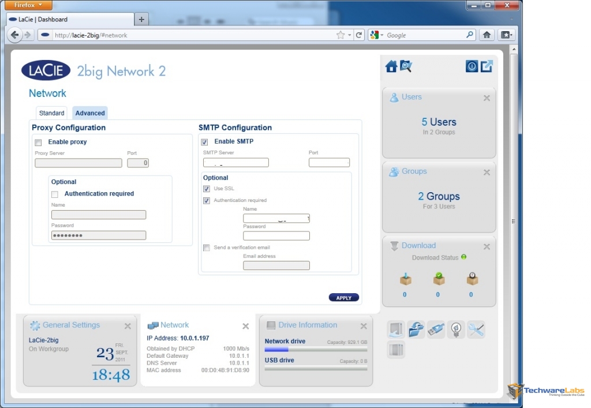Toggle the Use SSL checkbox
Screen dimensions: 591x408
[x=207, y=189]
